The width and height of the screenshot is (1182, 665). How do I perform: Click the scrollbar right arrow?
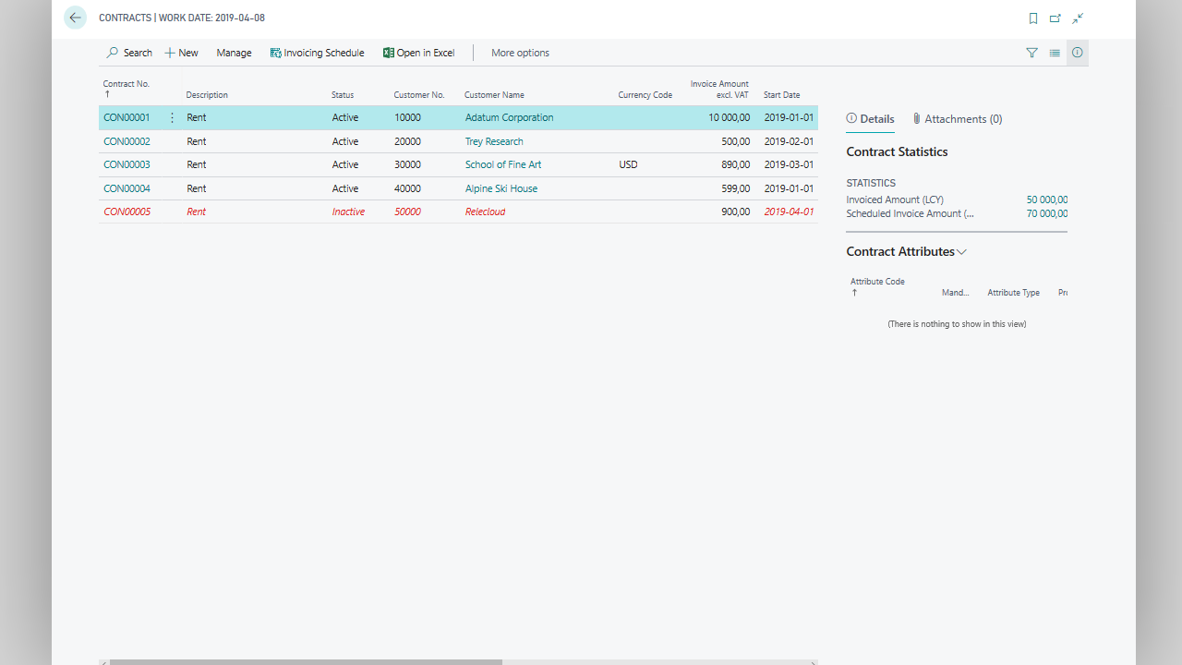(814, 661)
